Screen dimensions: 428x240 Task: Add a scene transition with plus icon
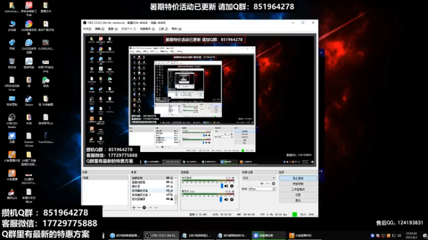pos(262,183)
